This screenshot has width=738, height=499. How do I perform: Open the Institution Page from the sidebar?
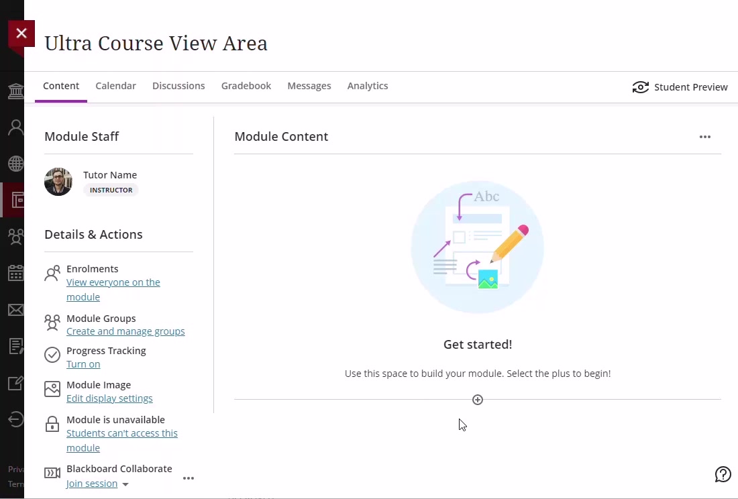tap(15, 91)
